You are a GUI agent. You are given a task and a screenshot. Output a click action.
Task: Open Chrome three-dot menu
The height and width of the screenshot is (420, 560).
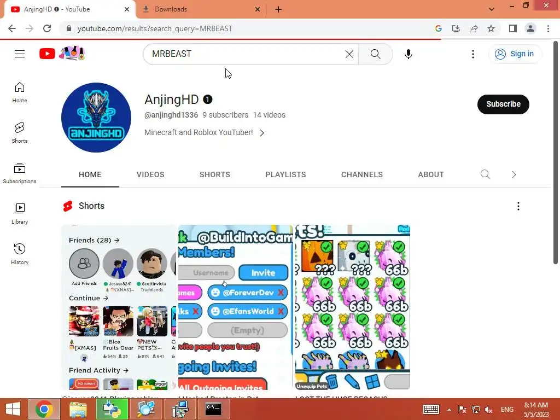(548, 28)
